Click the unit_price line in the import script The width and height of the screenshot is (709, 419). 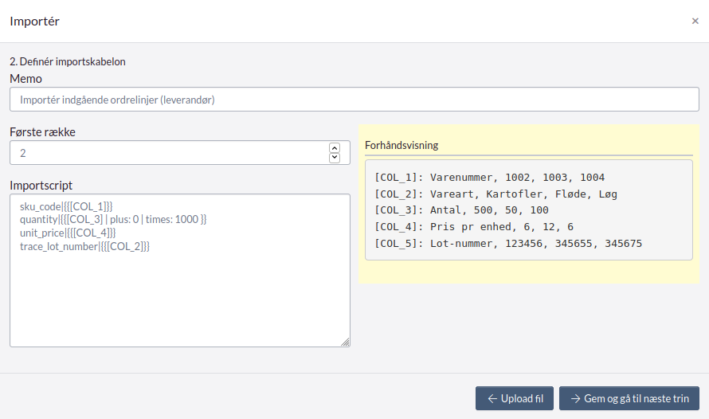coord(68,233)
